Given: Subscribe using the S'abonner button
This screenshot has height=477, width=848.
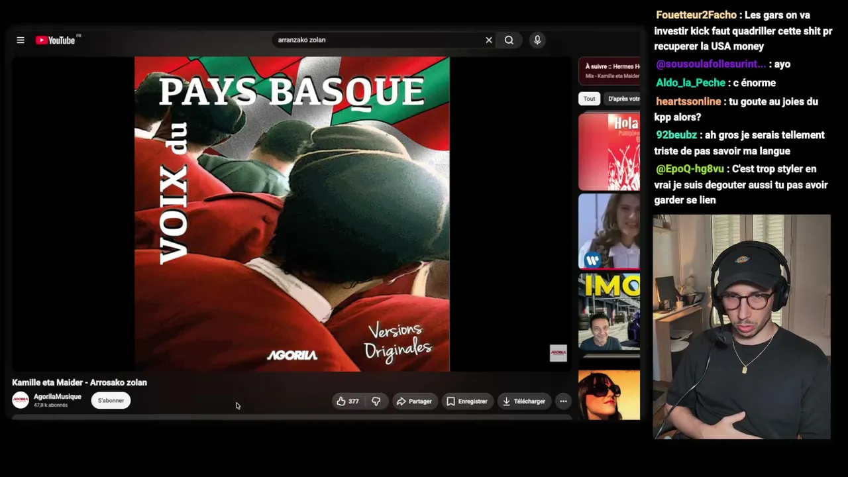Looking at the screenshot, I should tap(111, 401).
